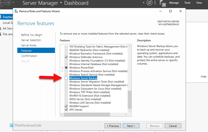Click the features list scroll down arrow
Viewport: 208px width, 132px height.
pos(130,111)
